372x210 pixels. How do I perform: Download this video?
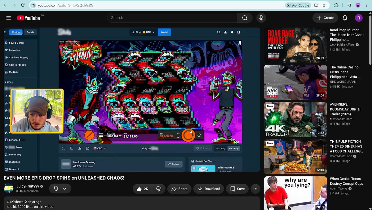(x=209, y=189)
